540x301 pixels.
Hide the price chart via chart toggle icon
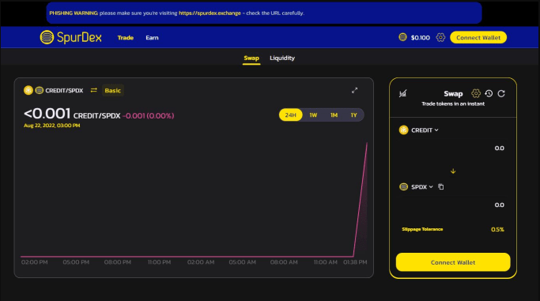tap(403, 93)
